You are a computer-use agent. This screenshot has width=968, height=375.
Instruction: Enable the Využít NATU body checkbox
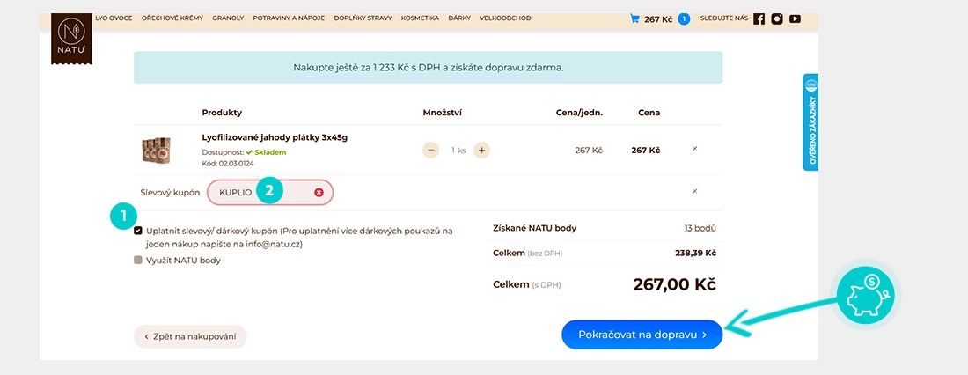[138, 260]
